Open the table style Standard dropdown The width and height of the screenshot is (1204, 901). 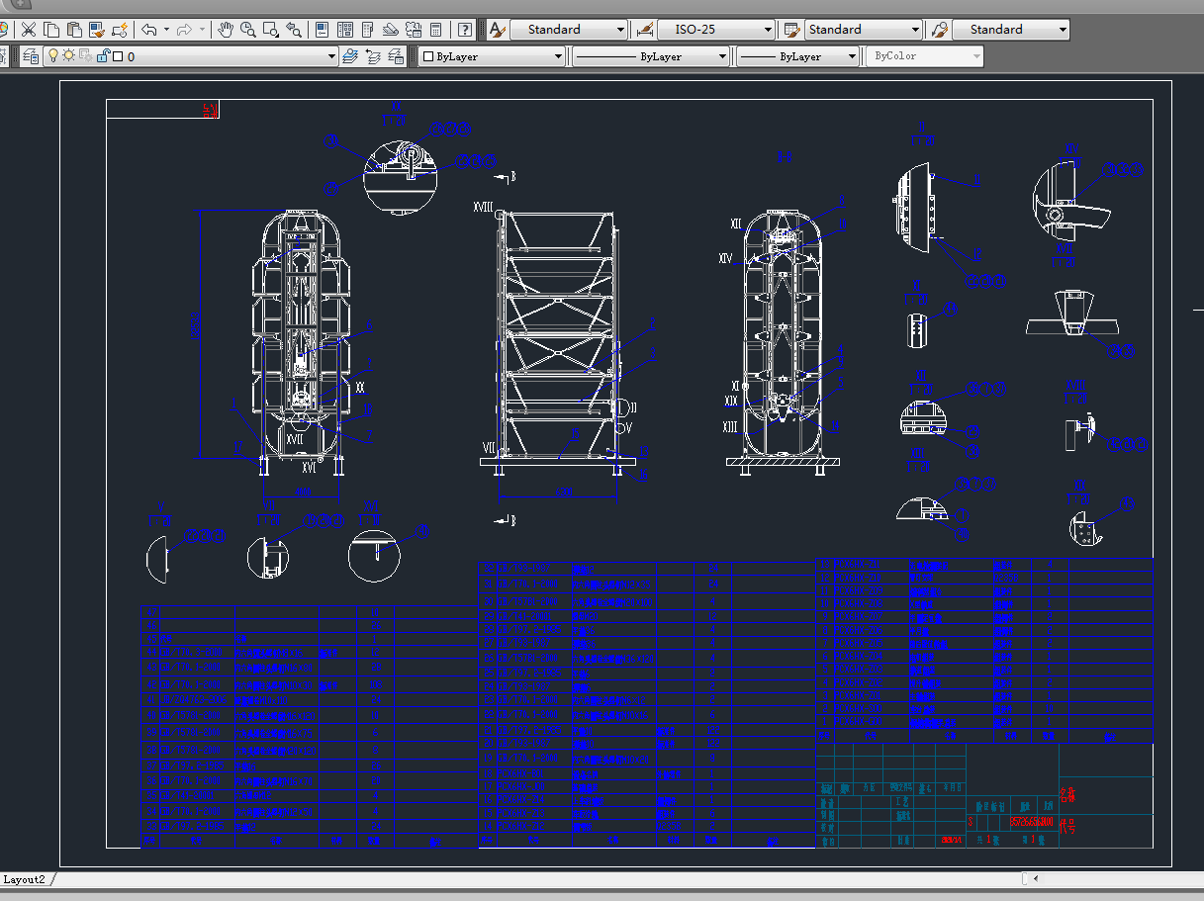pyautogui.click(x=864, y=30)
